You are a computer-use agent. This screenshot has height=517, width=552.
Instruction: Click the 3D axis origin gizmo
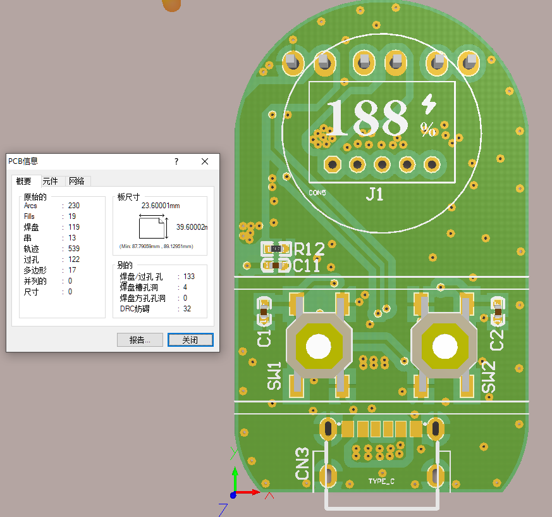coord(233,495)
